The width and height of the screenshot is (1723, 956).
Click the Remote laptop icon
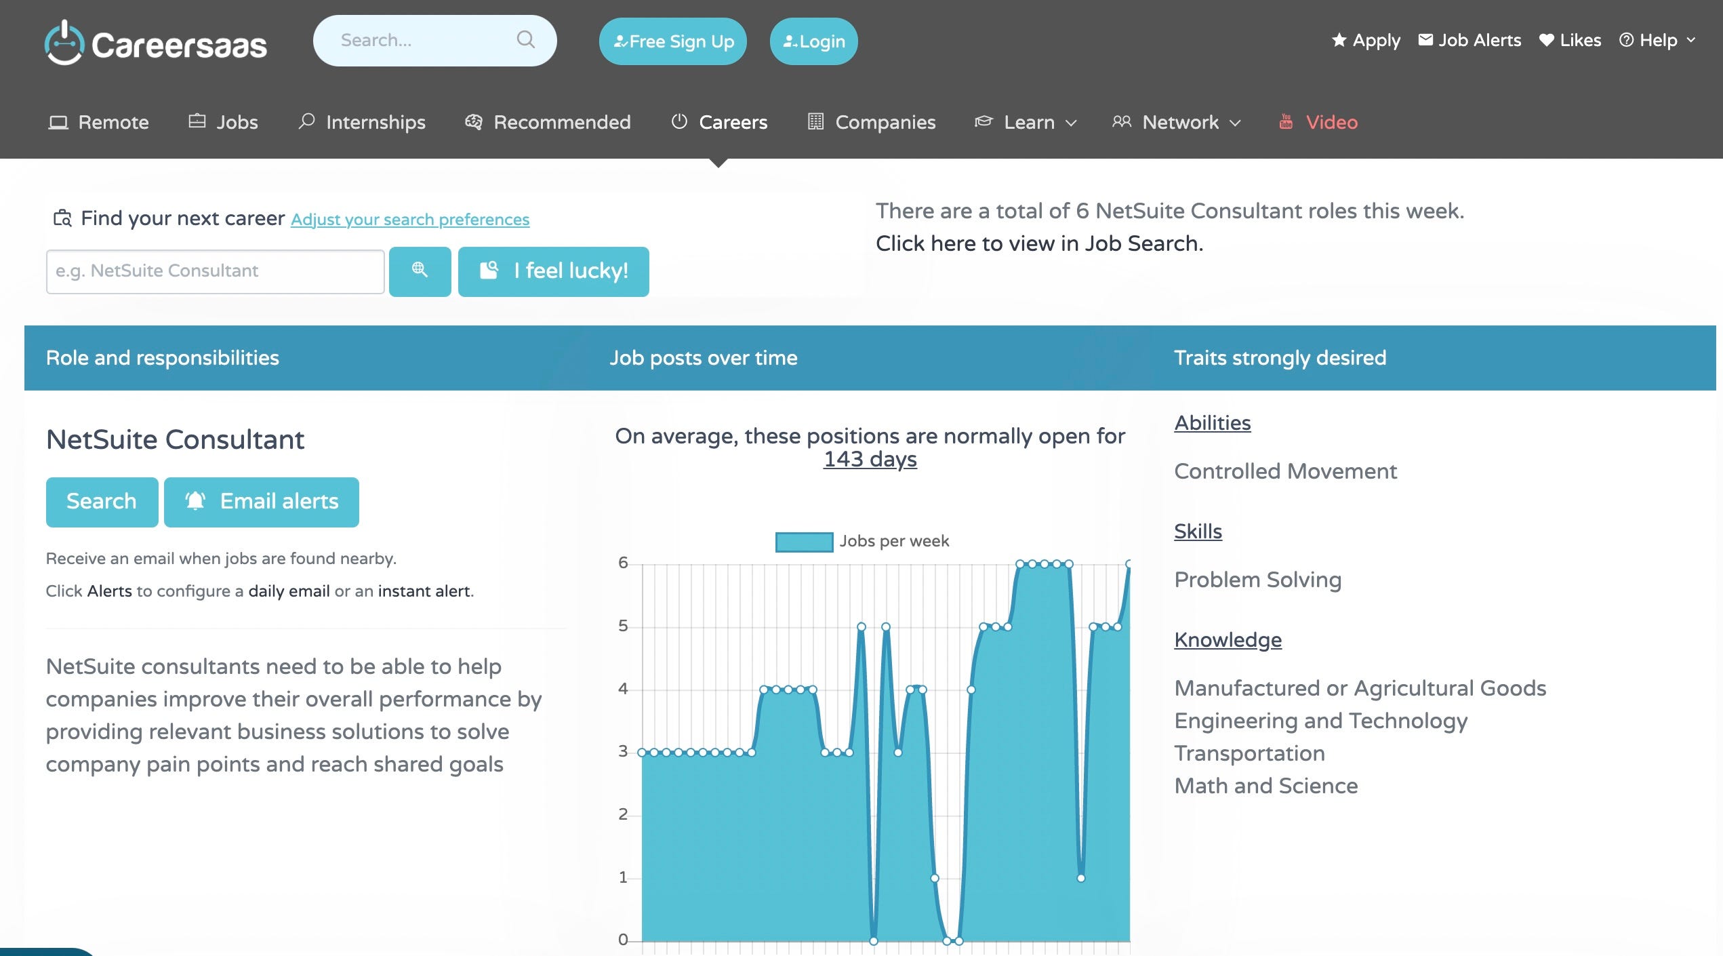point(58,123)
